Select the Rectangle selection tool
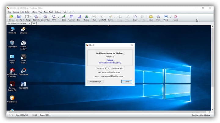220x123 pixels. click(x=27, y=18)
